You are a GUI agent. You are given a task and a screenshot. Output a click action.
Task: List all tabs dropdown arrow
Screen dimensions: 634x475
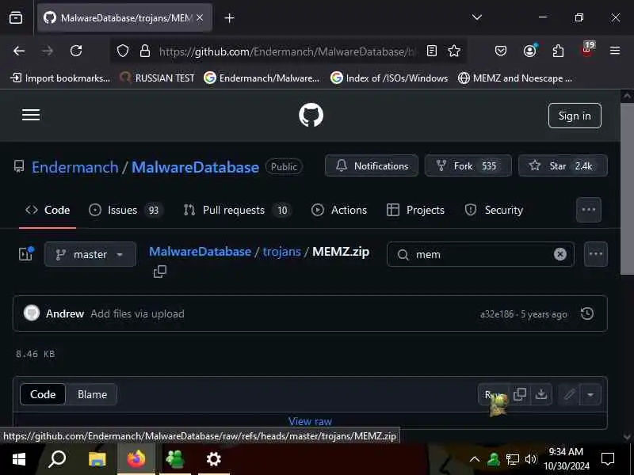coord(477,17)
